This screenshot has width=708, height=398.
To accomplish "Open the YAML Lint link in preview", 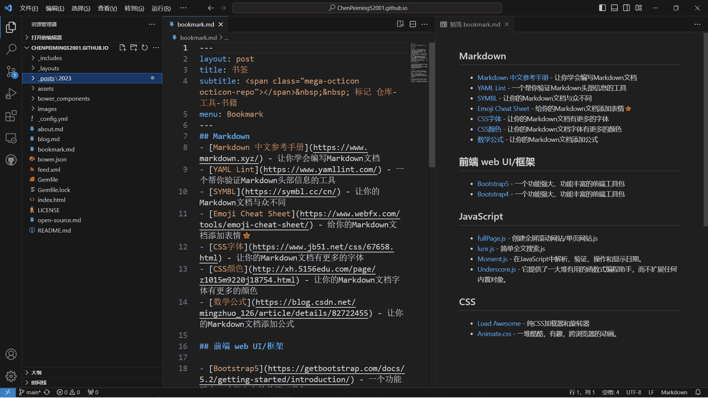I will point(492,88).
